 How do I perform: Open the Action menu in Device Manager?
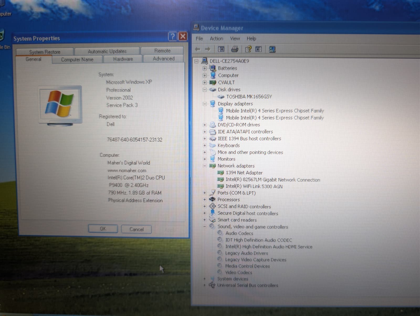(x=216, y=39)
